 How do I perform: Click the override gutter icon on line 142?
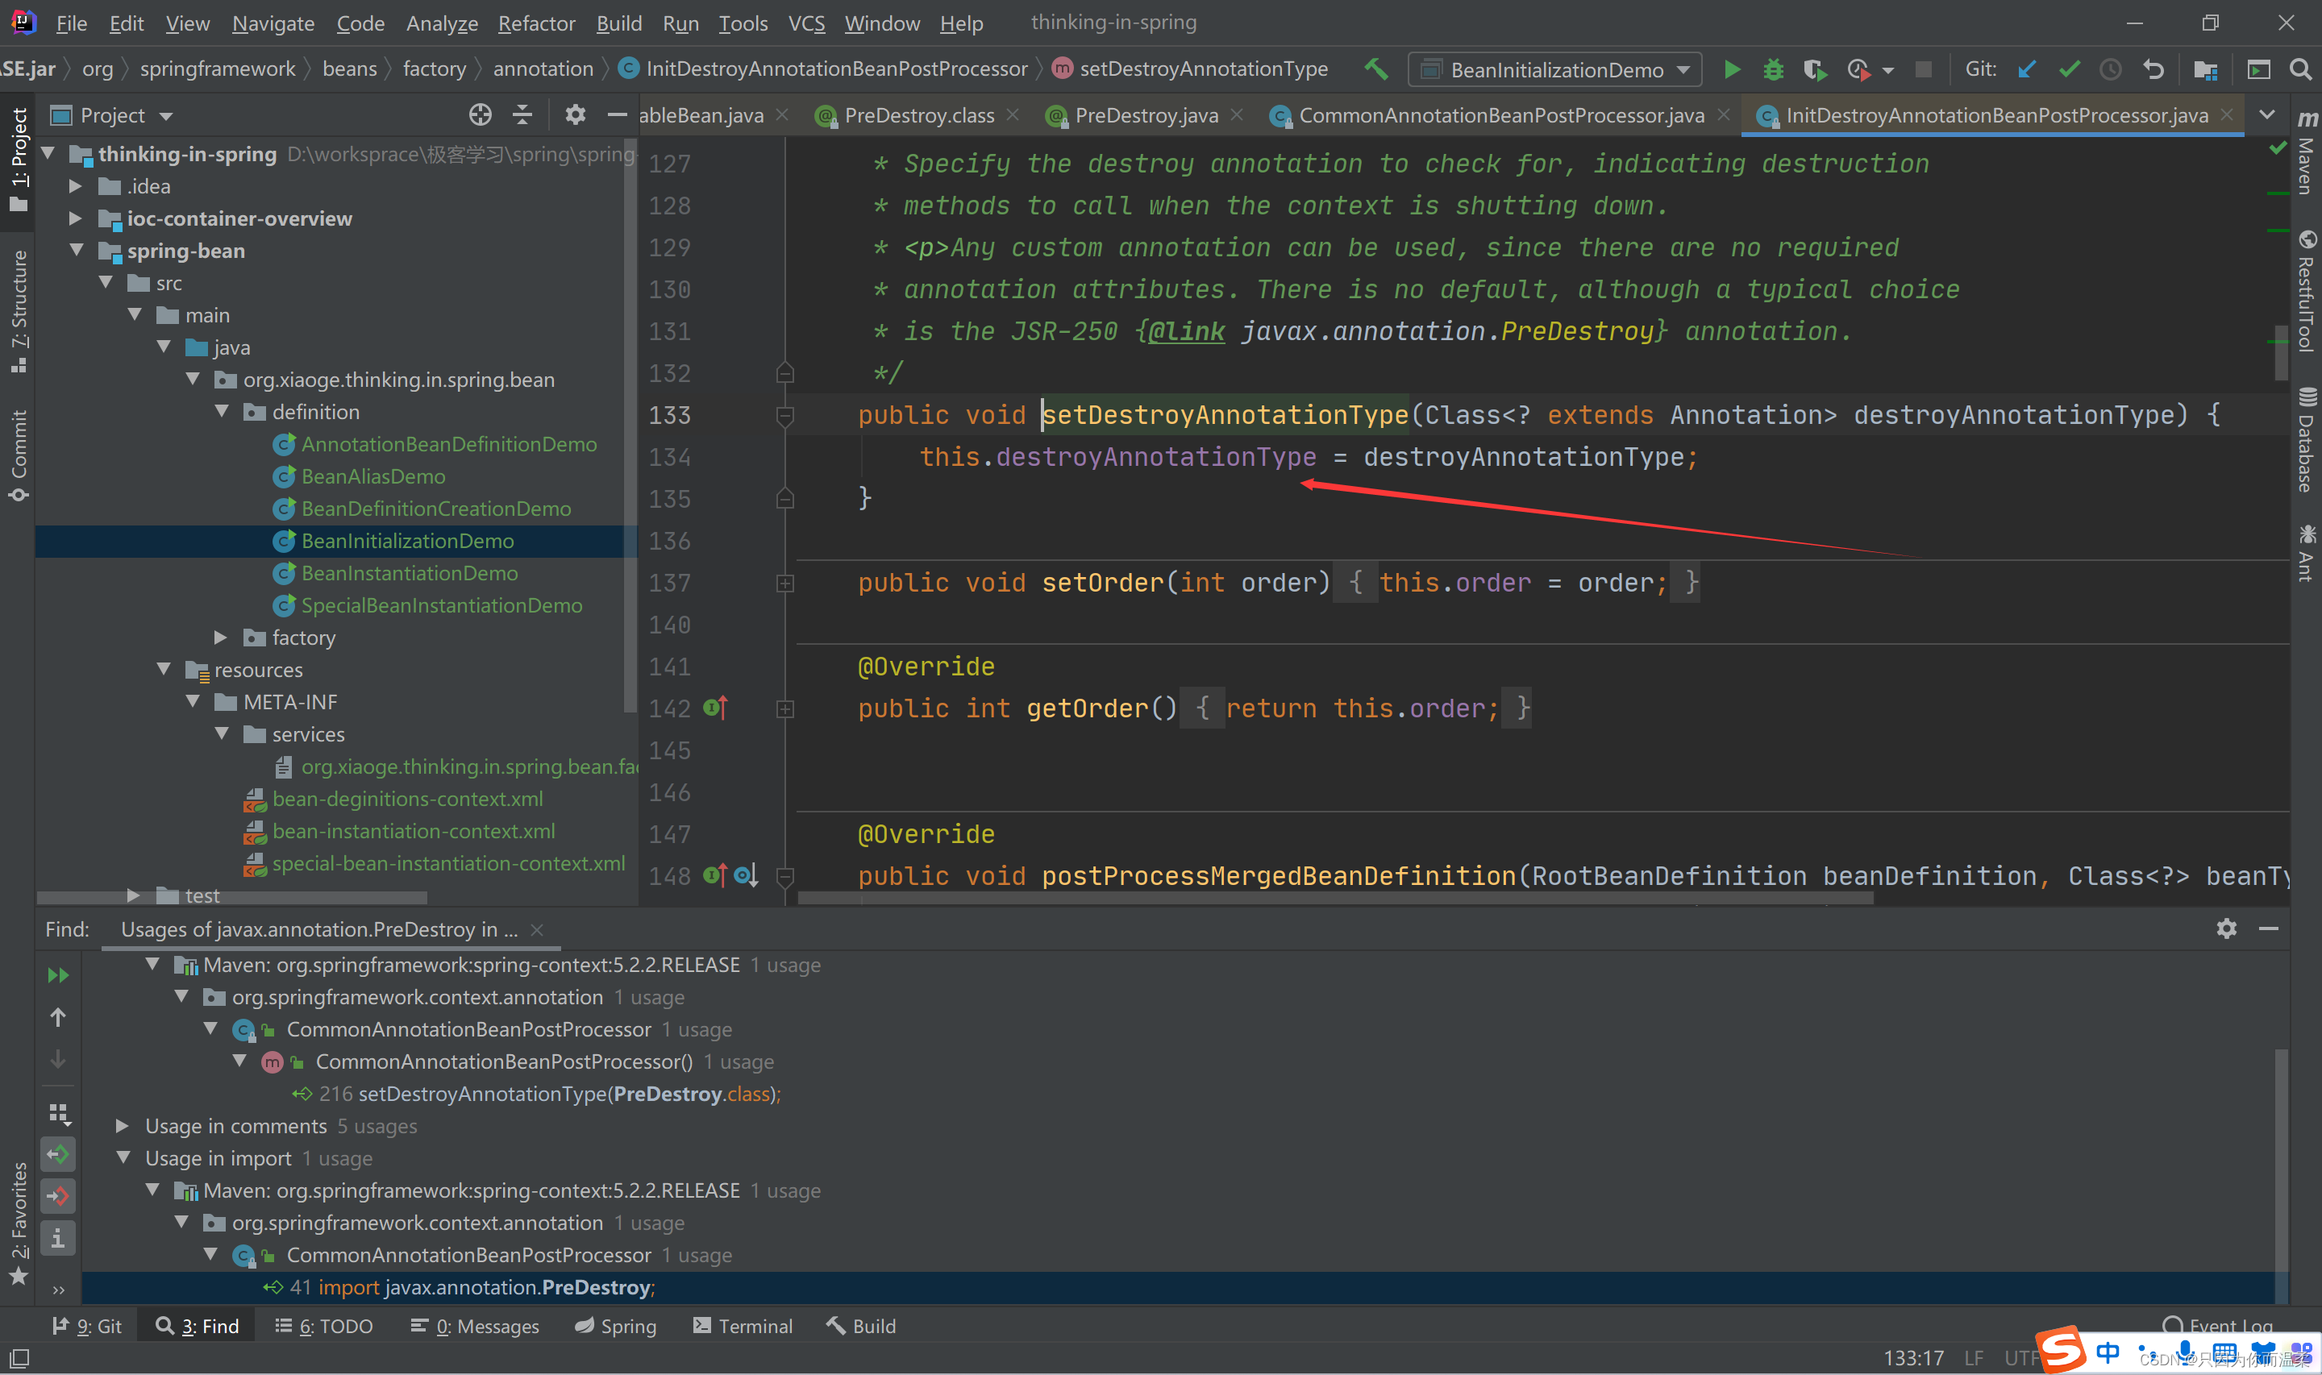[x=715, y=708]
